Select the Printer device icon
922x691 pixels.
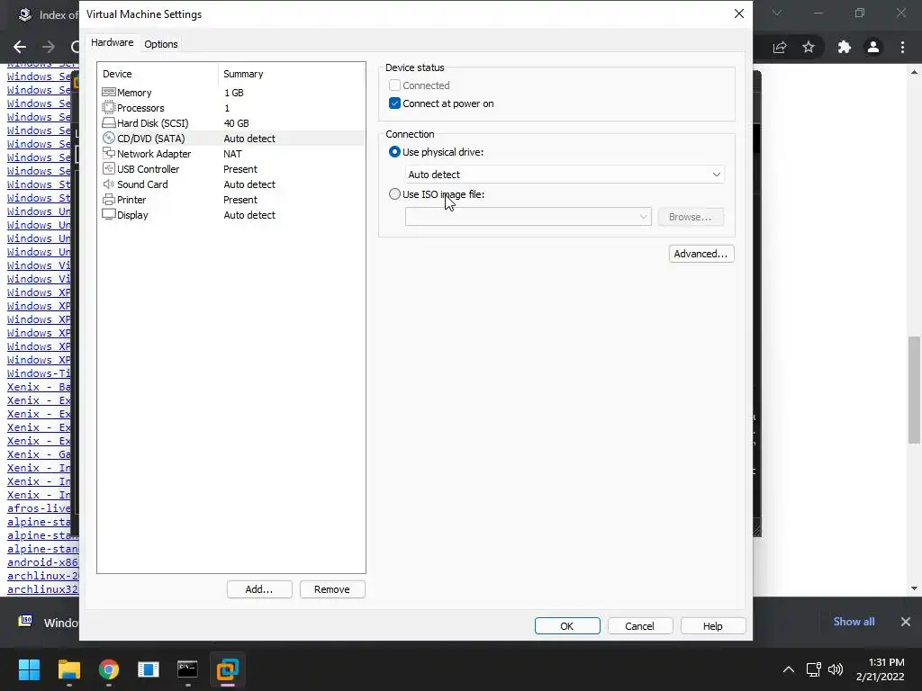coord(109,199)
